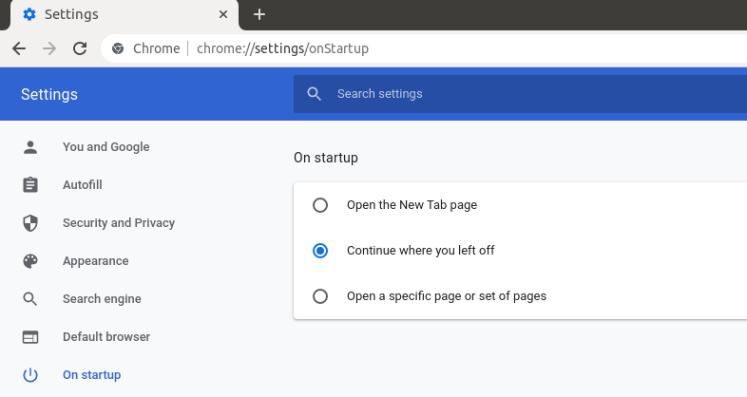Click the Security and Privacy shield icon
Viewport: 747px width, 397px height.
[x=30, y=223]
